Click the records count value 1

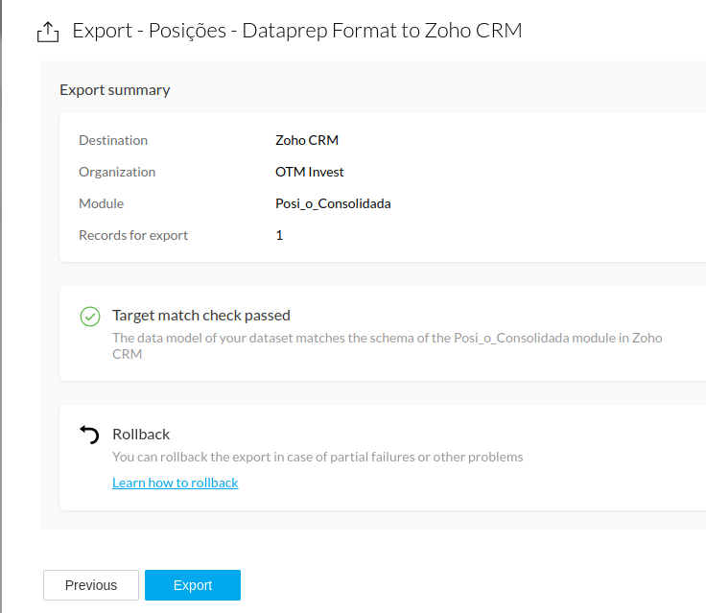coord(279,235)
